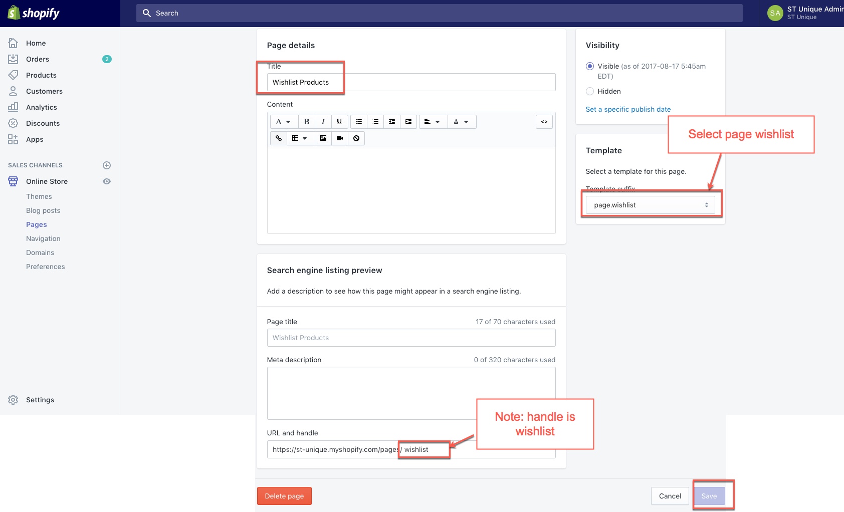Image resolution: width=844 pixels, height=512 pixels.
Task: Open Navigation under Online Store
Action: 43,238
